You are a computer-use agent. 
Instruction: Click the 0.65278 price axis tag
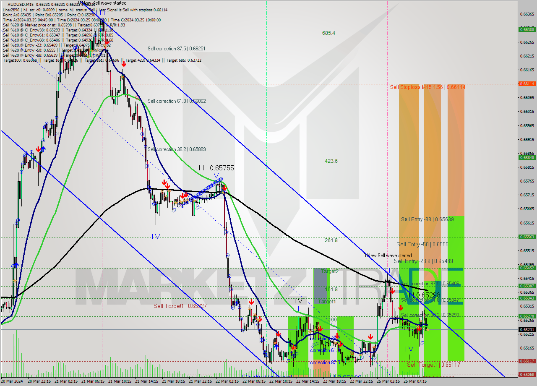click(527, 316)
